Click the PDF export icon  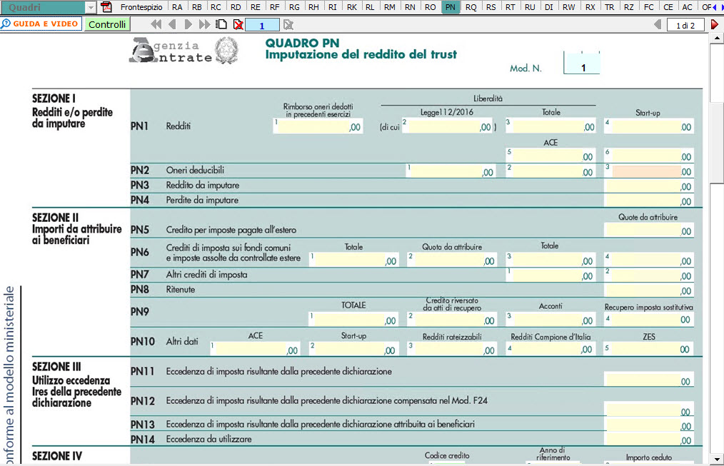[x=106, y=7]
